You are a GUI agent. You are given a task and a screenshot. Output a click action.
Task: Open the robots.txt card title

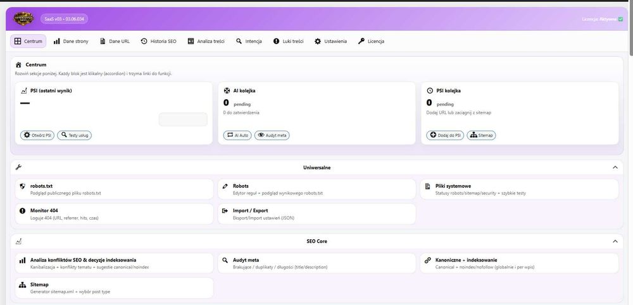(41, 186)
